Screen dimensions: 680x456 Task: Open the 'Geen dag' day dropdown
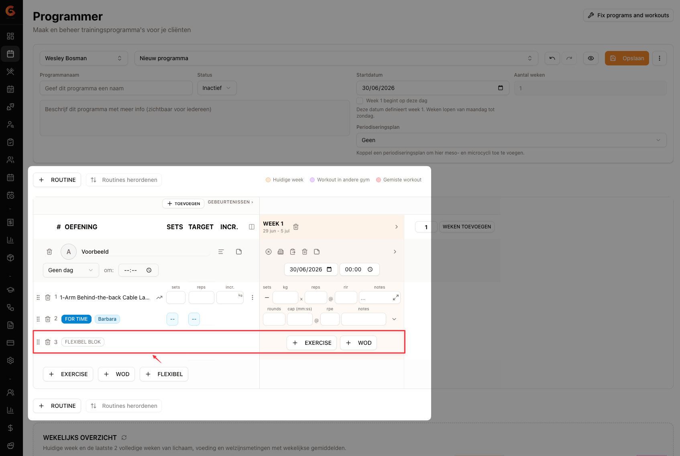(71, 270)
